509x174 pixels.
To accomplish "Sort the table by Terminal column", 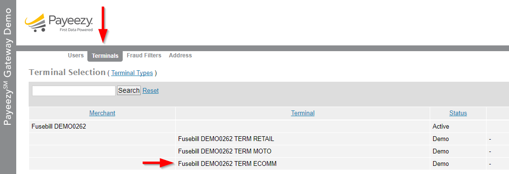I will coord(303,113).
